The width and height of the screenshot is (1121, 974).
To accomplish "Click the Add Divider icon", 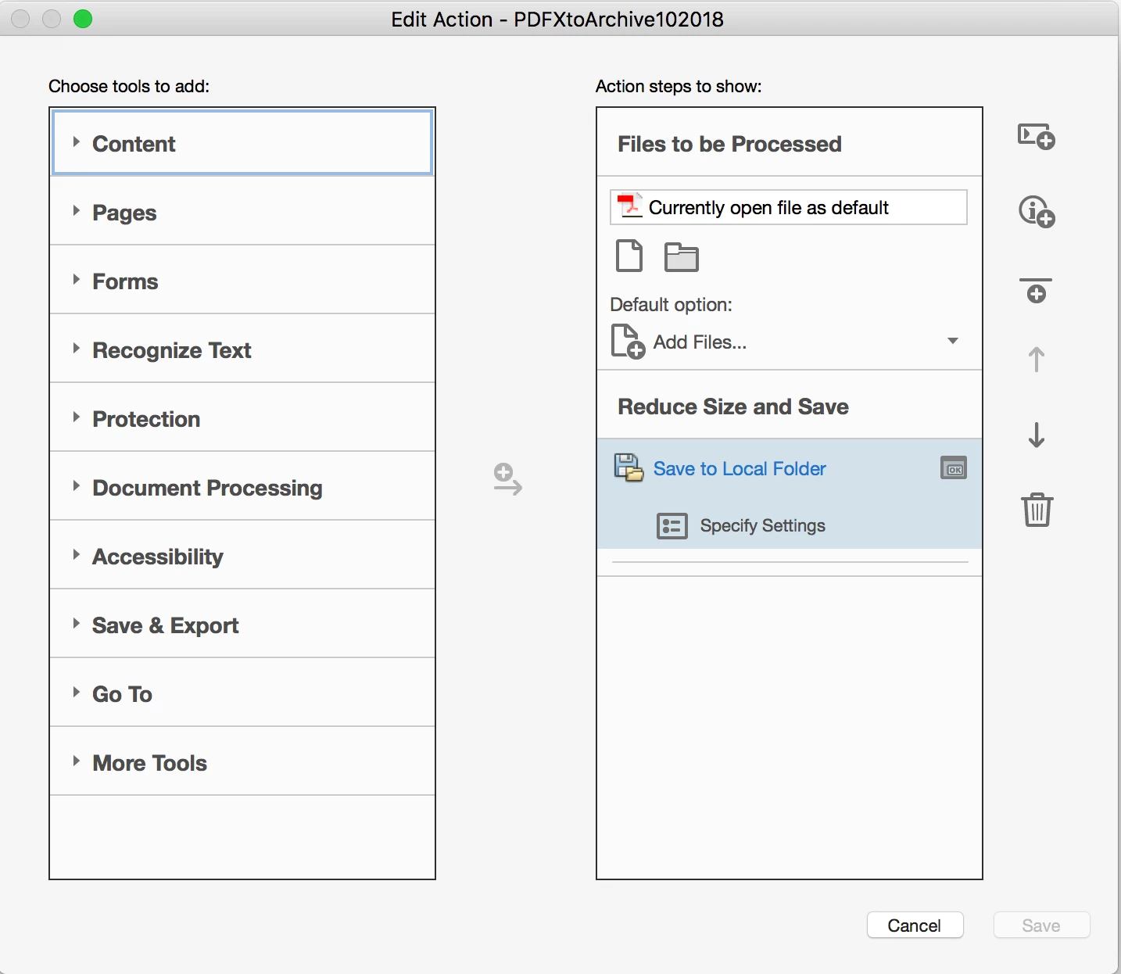I will [x=1037, y=290].
